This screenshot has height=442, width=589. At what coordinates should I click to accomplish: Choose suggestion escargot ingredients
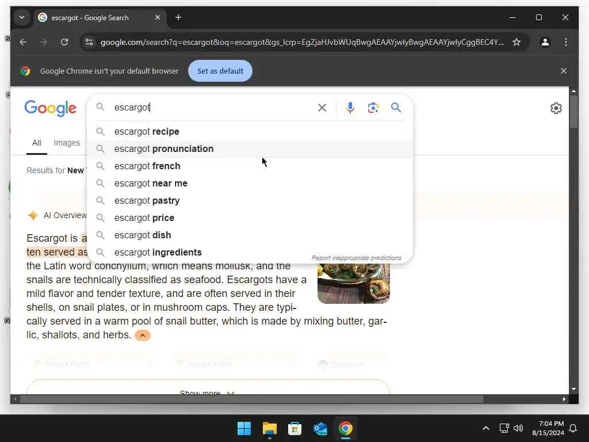tap(250, 252)
